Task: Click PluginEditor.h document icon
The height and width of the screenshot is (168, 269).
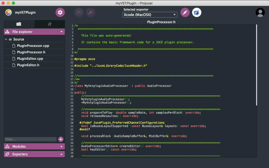Action: coord(14,65)
